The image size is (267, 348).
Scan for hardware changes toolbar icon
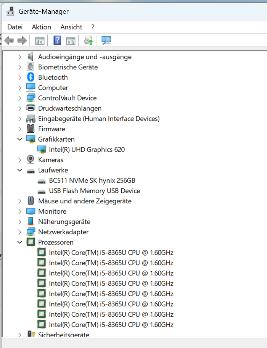[106, 40]
